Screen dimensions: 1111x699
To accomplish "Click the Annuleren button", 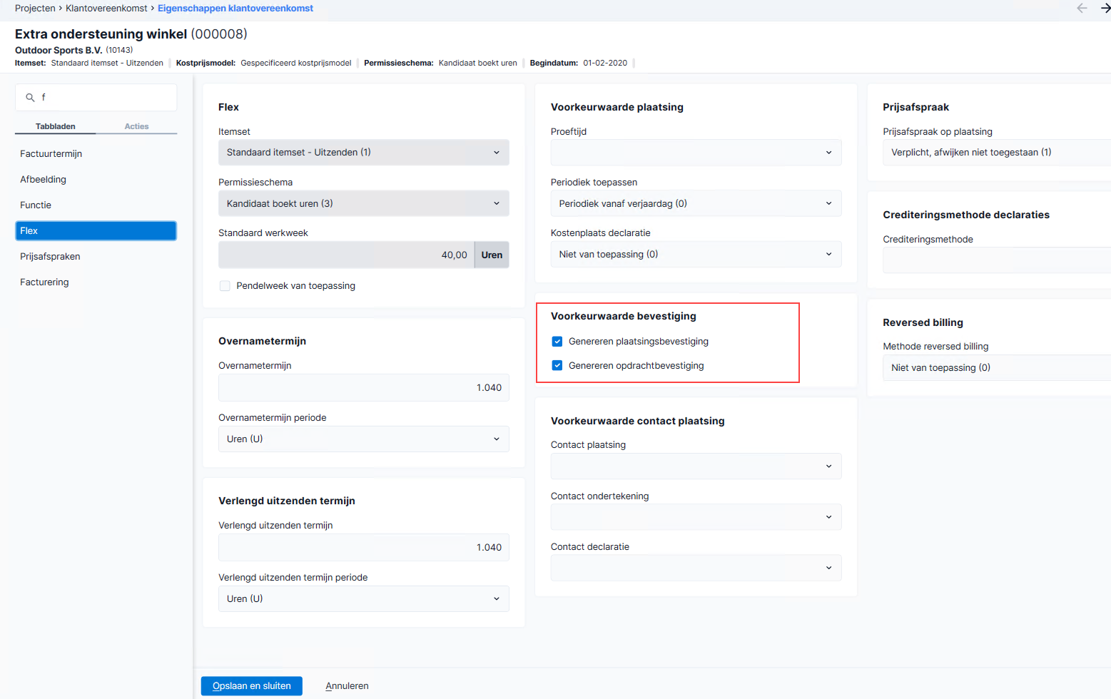I will pos(347,686).
